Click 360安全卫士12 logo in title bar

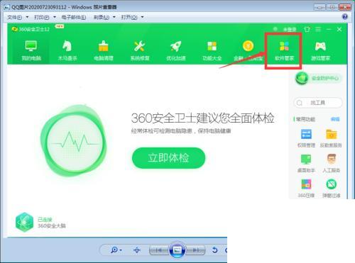click(31, 29)
